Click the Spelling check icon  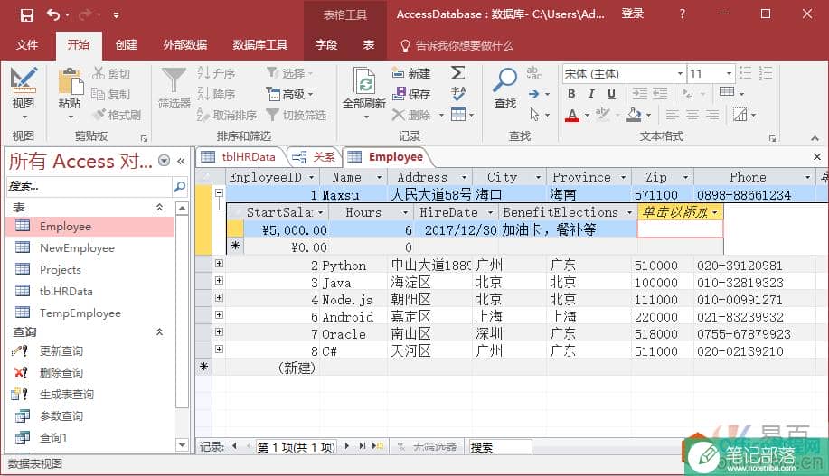pos(457,94)
